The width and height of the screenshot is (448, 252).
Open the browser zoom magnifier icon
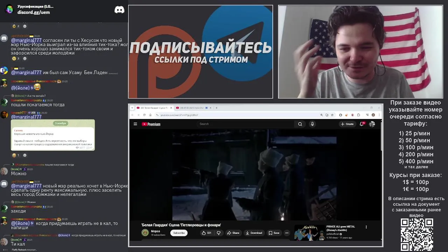[x=321, y=115]
